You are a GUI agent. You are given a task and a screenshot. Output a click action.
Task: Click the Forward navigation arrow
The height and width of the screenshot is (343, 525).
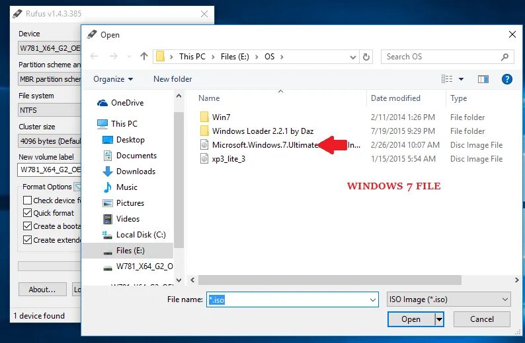coord(114,57)
